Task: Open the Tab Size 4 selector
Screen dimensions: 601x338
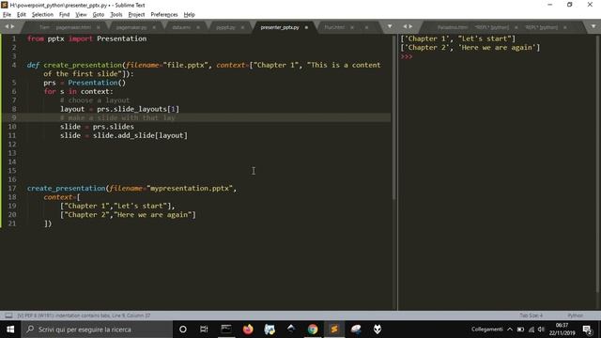Action: coord(531,315)
